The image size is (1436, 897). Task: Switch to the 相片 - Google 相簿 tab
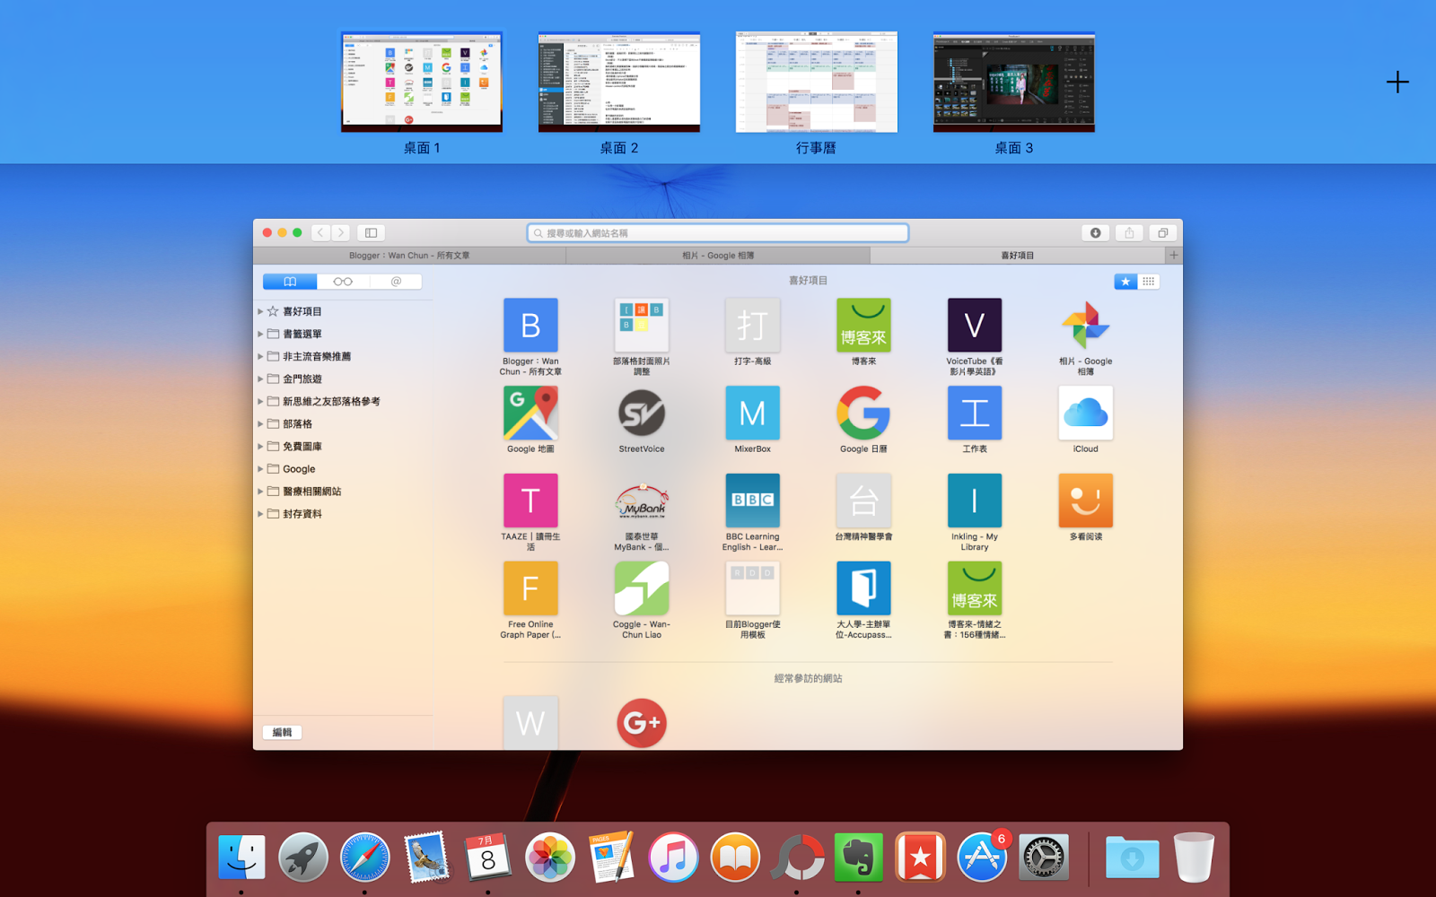[x=718, y=256]
